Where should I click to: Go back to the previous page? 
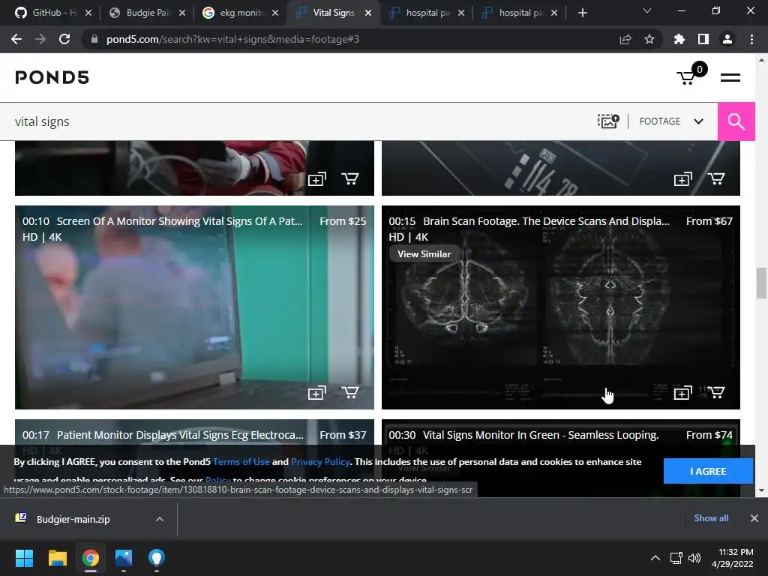pyautogui.click(x=16, y=39)
